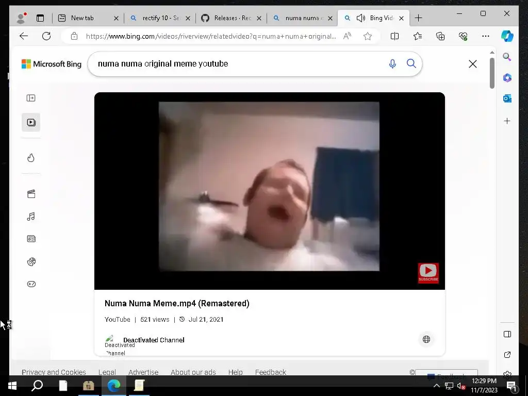Open sidebar search magnifier icon

pos(507,57)
